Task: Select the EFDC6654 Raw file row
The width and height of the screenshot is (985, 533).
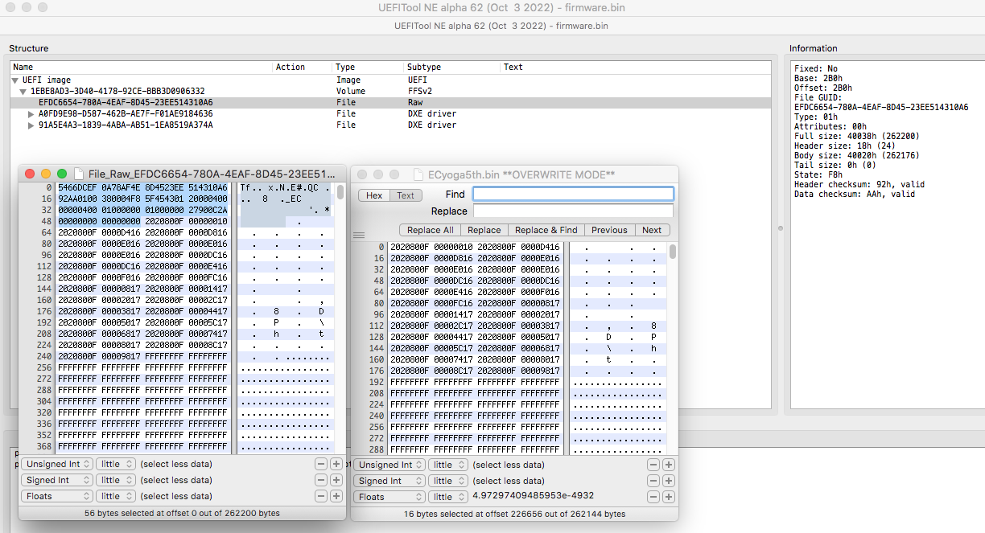Action: pyautogui.click(x=125, y=103)
